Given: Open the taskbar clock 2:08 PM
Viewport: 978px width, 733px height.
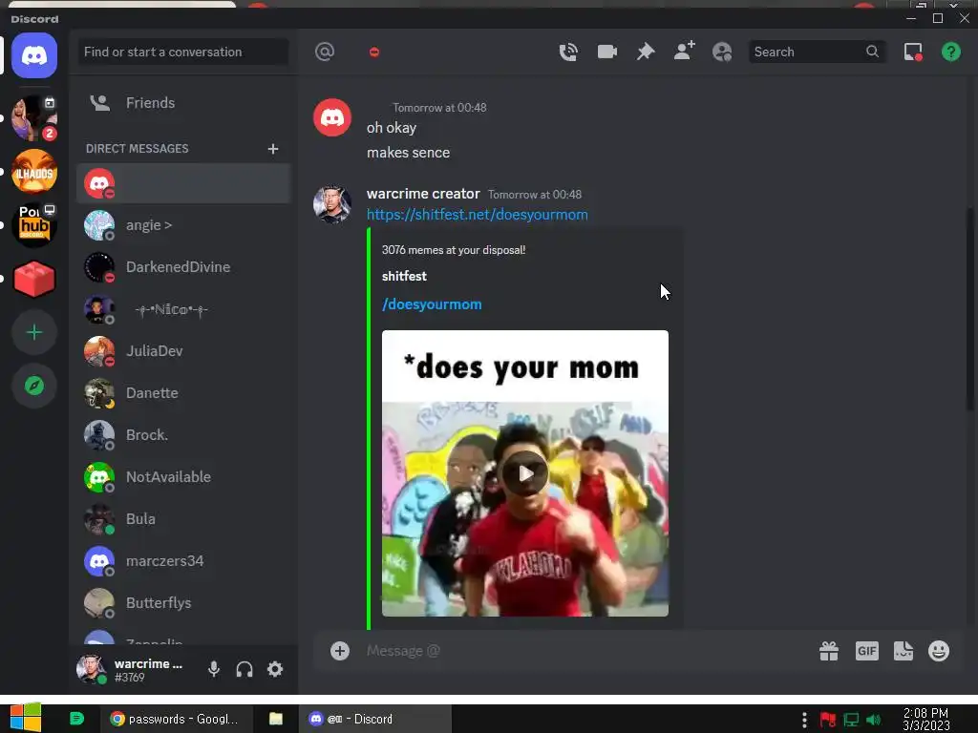Looking at the screenshot, I should point(926,720).
